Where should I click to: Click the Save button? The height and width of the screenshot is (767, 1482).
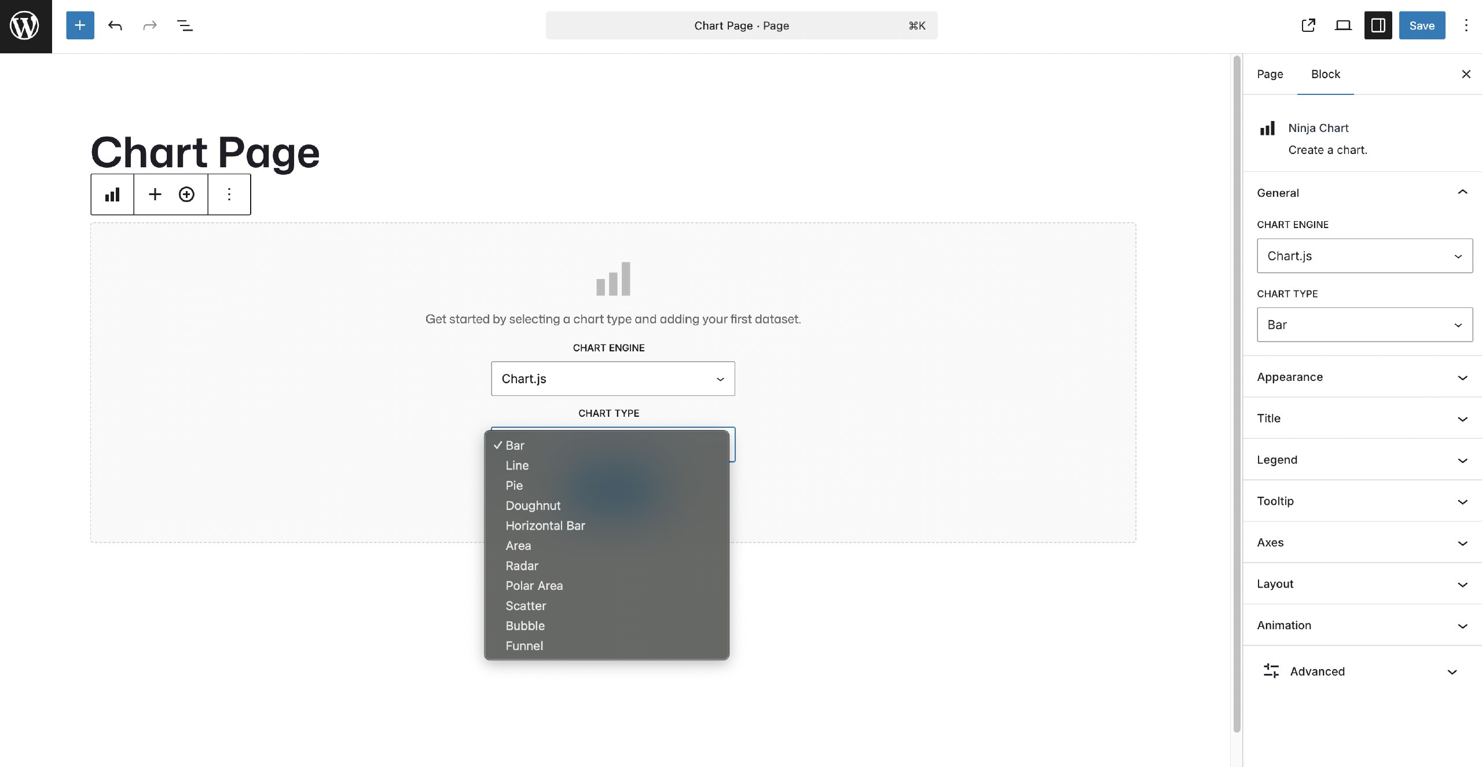coord(1421,25)
